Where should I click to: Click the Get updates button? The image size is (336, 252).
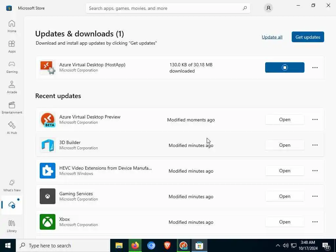[x=308, y=37]
